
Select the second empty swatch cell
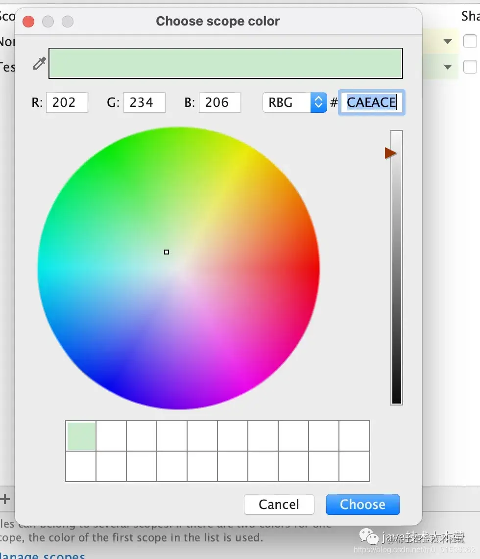tap(112, 436)
